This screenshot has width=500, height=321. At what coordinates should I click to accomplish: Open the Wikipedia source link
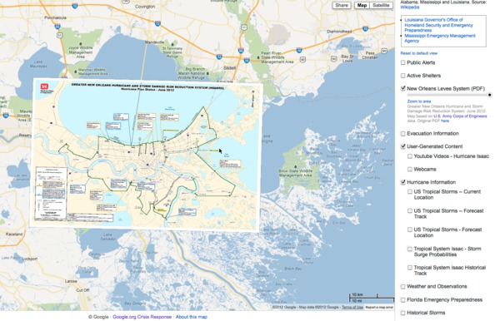410,7
